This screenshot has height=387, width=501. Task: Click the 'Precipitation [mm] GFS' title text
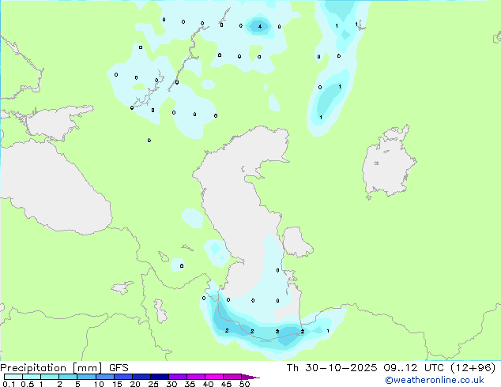(x=64, y=368)
